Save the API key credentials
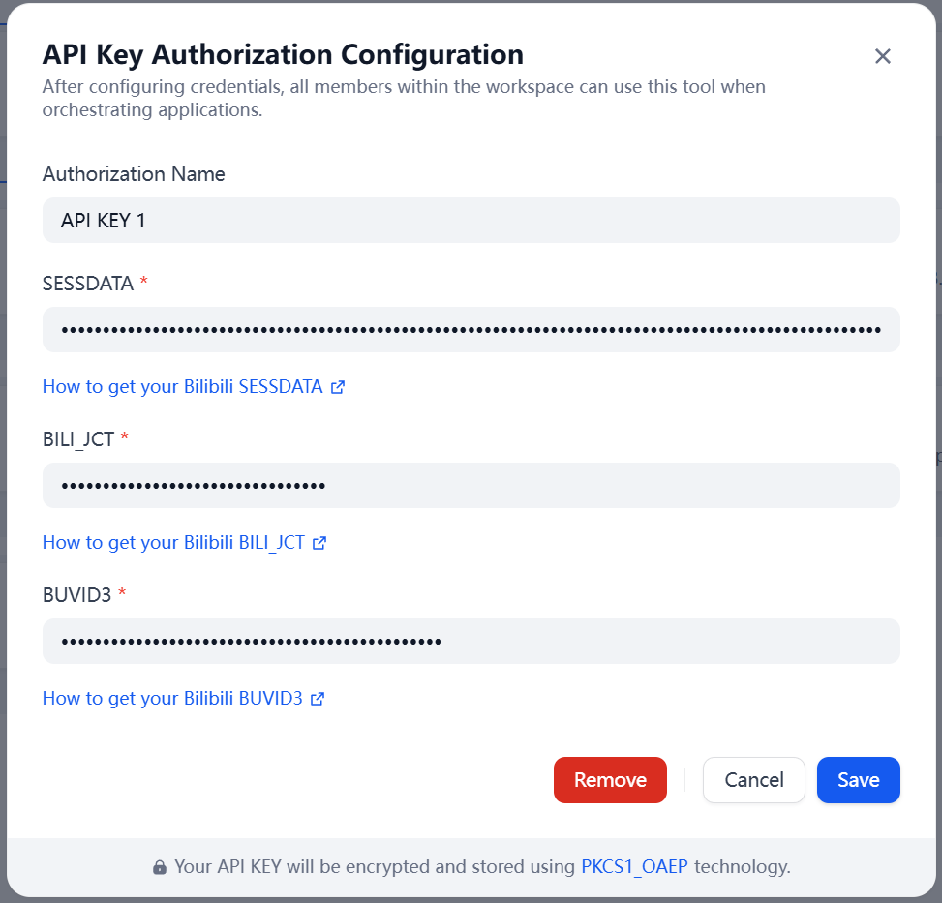This screenshot has width=942, height=903. (x=858, y=780)
